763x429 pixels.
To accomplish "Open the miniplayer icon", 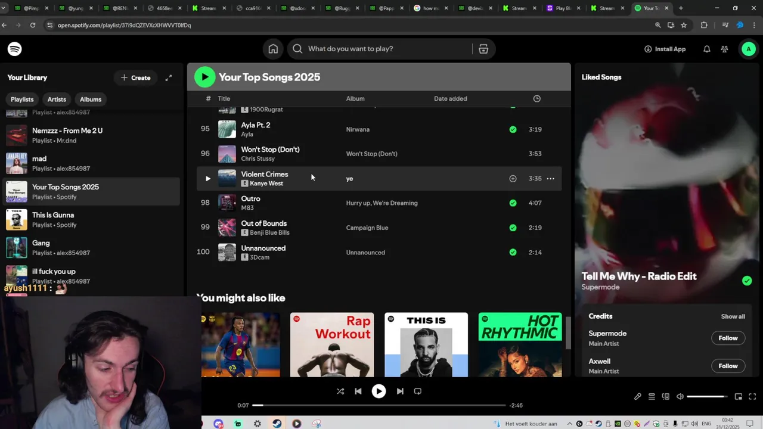I will tap(738, 397).
